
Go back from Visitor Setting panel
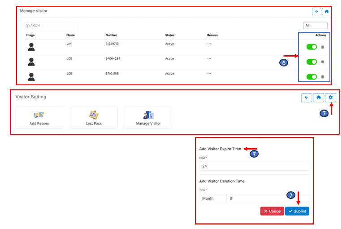click(307, 97)
